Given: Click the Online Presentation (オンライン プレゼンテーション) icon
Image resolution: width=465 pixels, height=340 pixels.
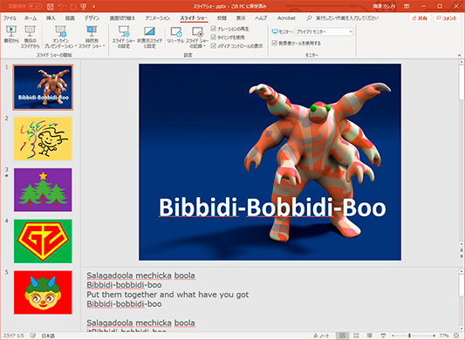Looking at the screenshot, I should pos(60,31).
